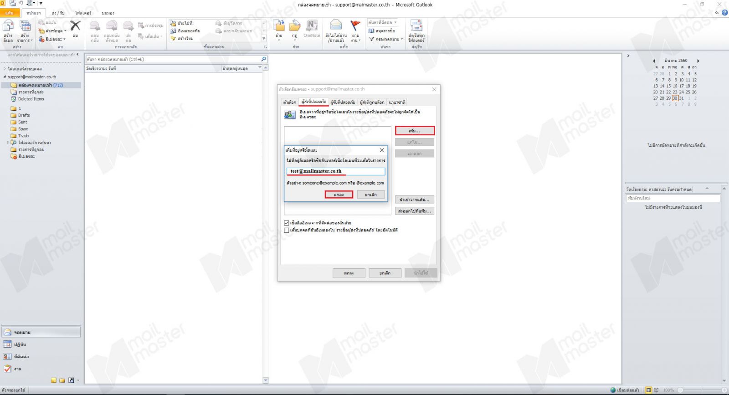Switch to the Folder (โฟลเดอร์) ribbon tab

[x=83, y=13]
